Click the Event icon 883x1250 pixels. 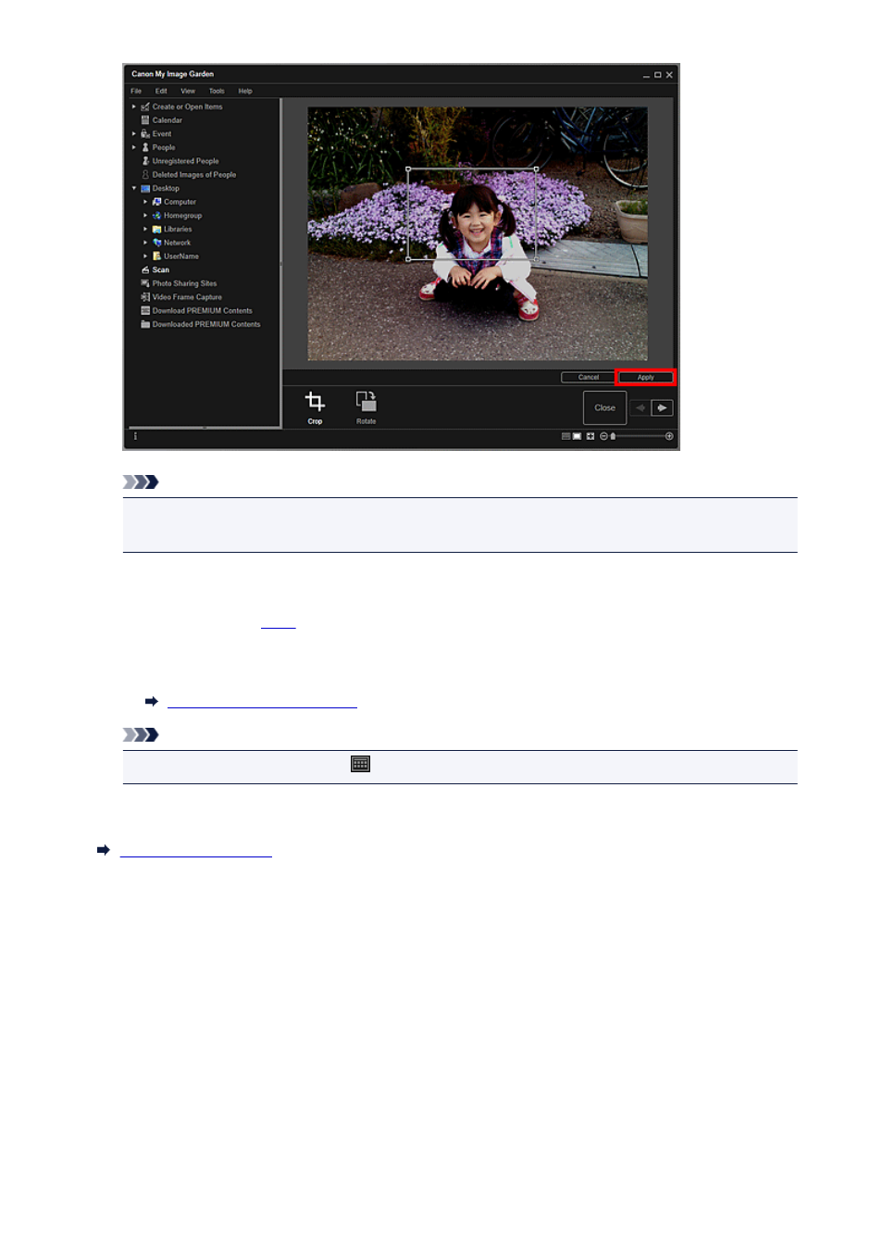point(145,133)
